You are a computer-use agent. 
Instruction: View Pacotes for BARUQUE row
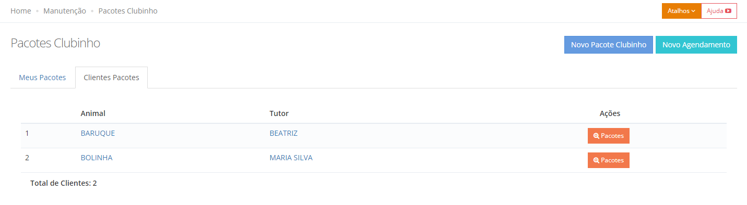[x=609, y=136]
